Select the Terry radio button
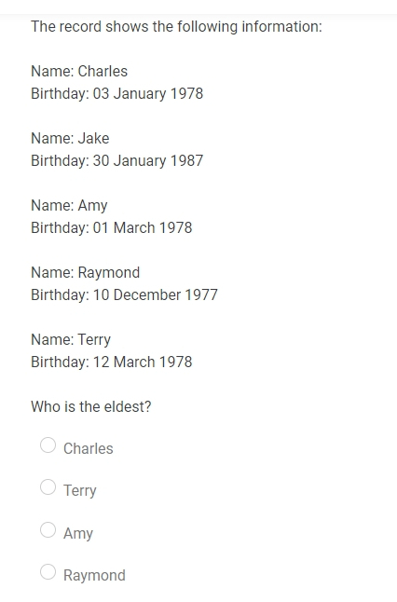Viewport: 397px width, 602px height. 48,486
